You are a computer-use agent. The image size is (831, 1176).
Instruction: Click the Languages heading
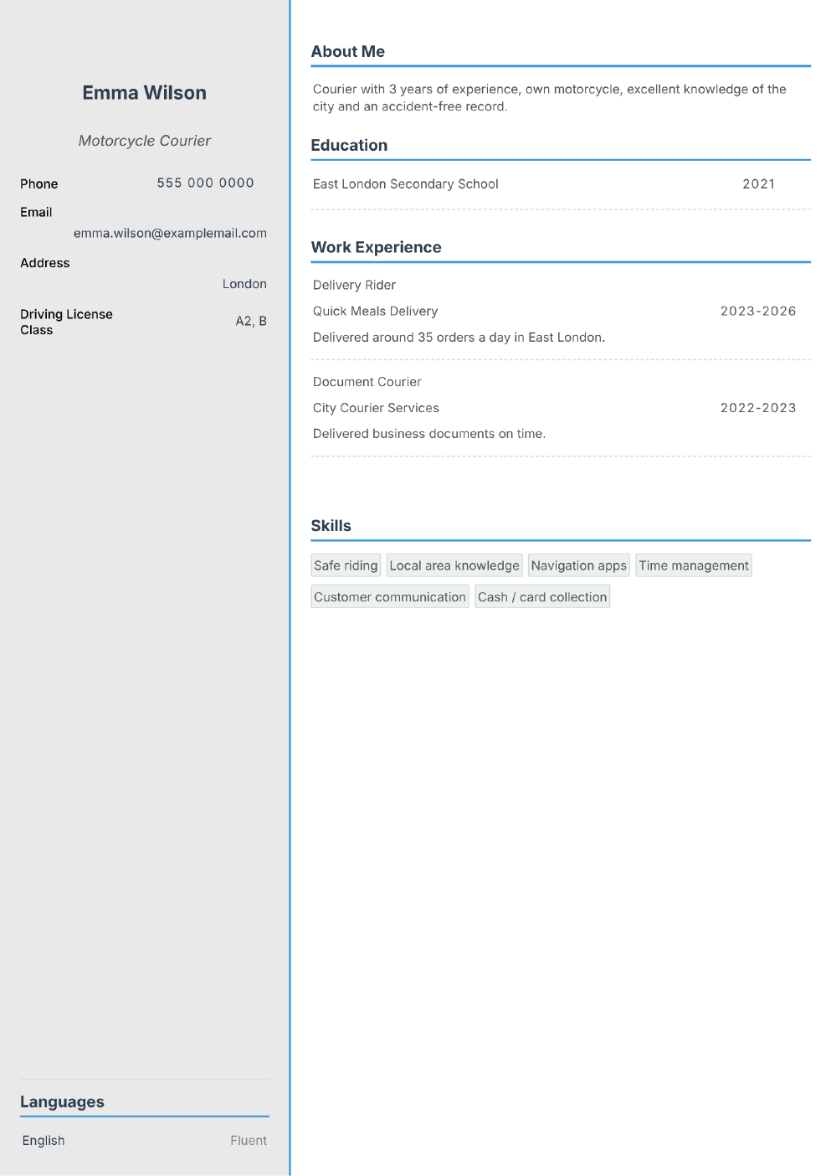click(x=63, y=1102)
